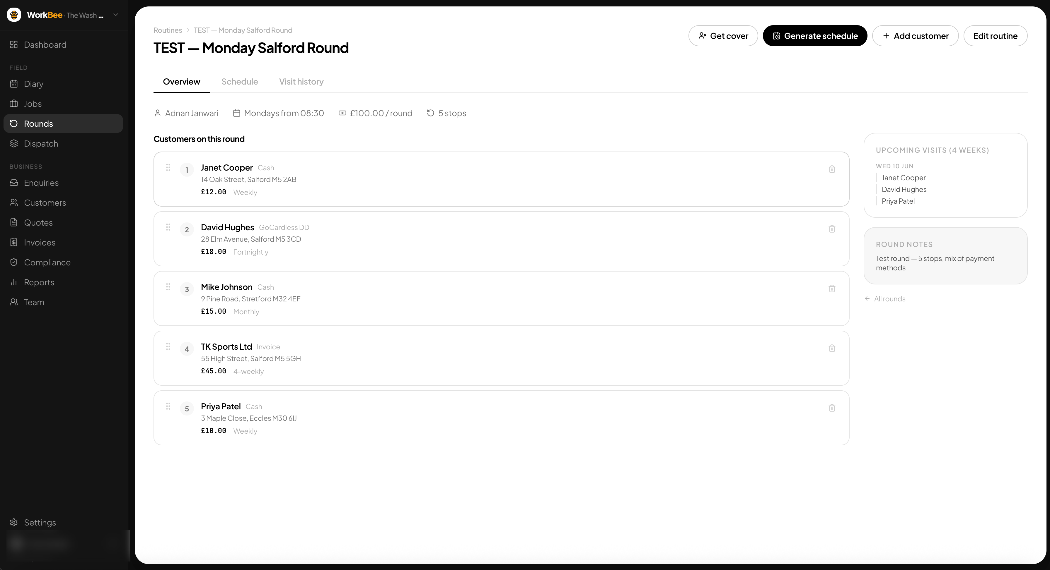Grab the drag handle for David Hughes
This screenshot has height=570, width=1050.
coord(168,227)
